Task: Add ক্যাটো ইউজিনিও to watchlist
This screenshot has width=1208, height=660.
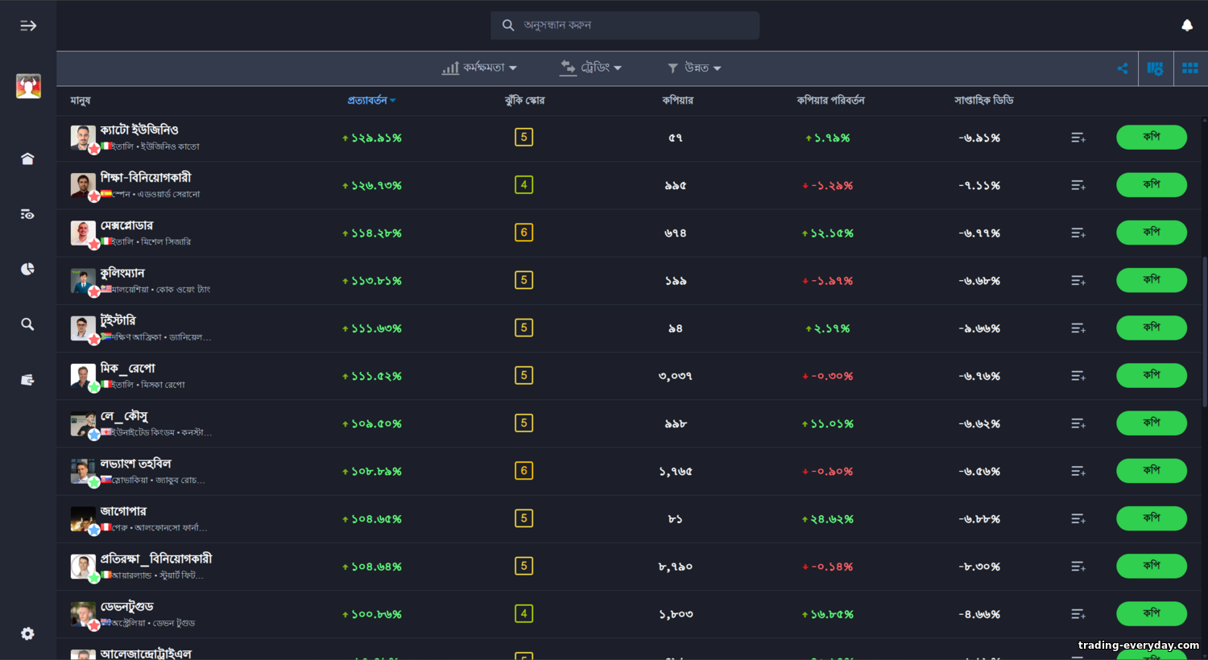Action: coord(1078,138)
